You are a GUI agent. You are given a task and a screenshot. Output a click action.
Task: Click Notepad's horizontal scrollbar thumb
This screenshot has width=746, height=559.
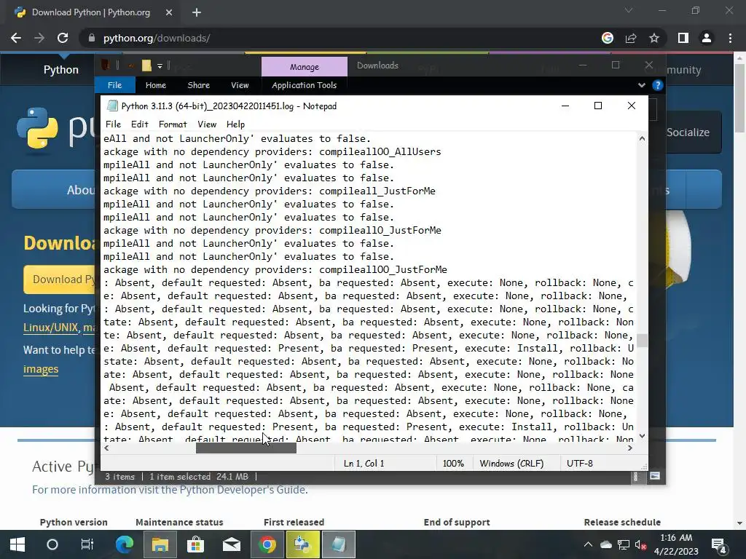pyautogui.click(x=246, y=448)
